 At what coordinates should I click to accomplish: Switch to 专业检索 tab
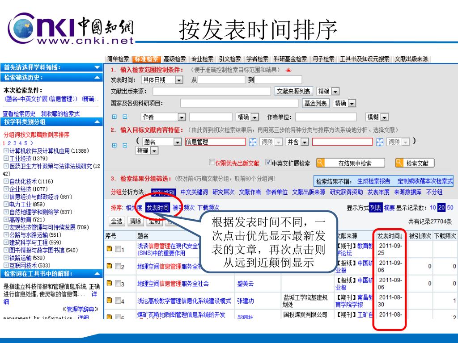pos(202,59)
